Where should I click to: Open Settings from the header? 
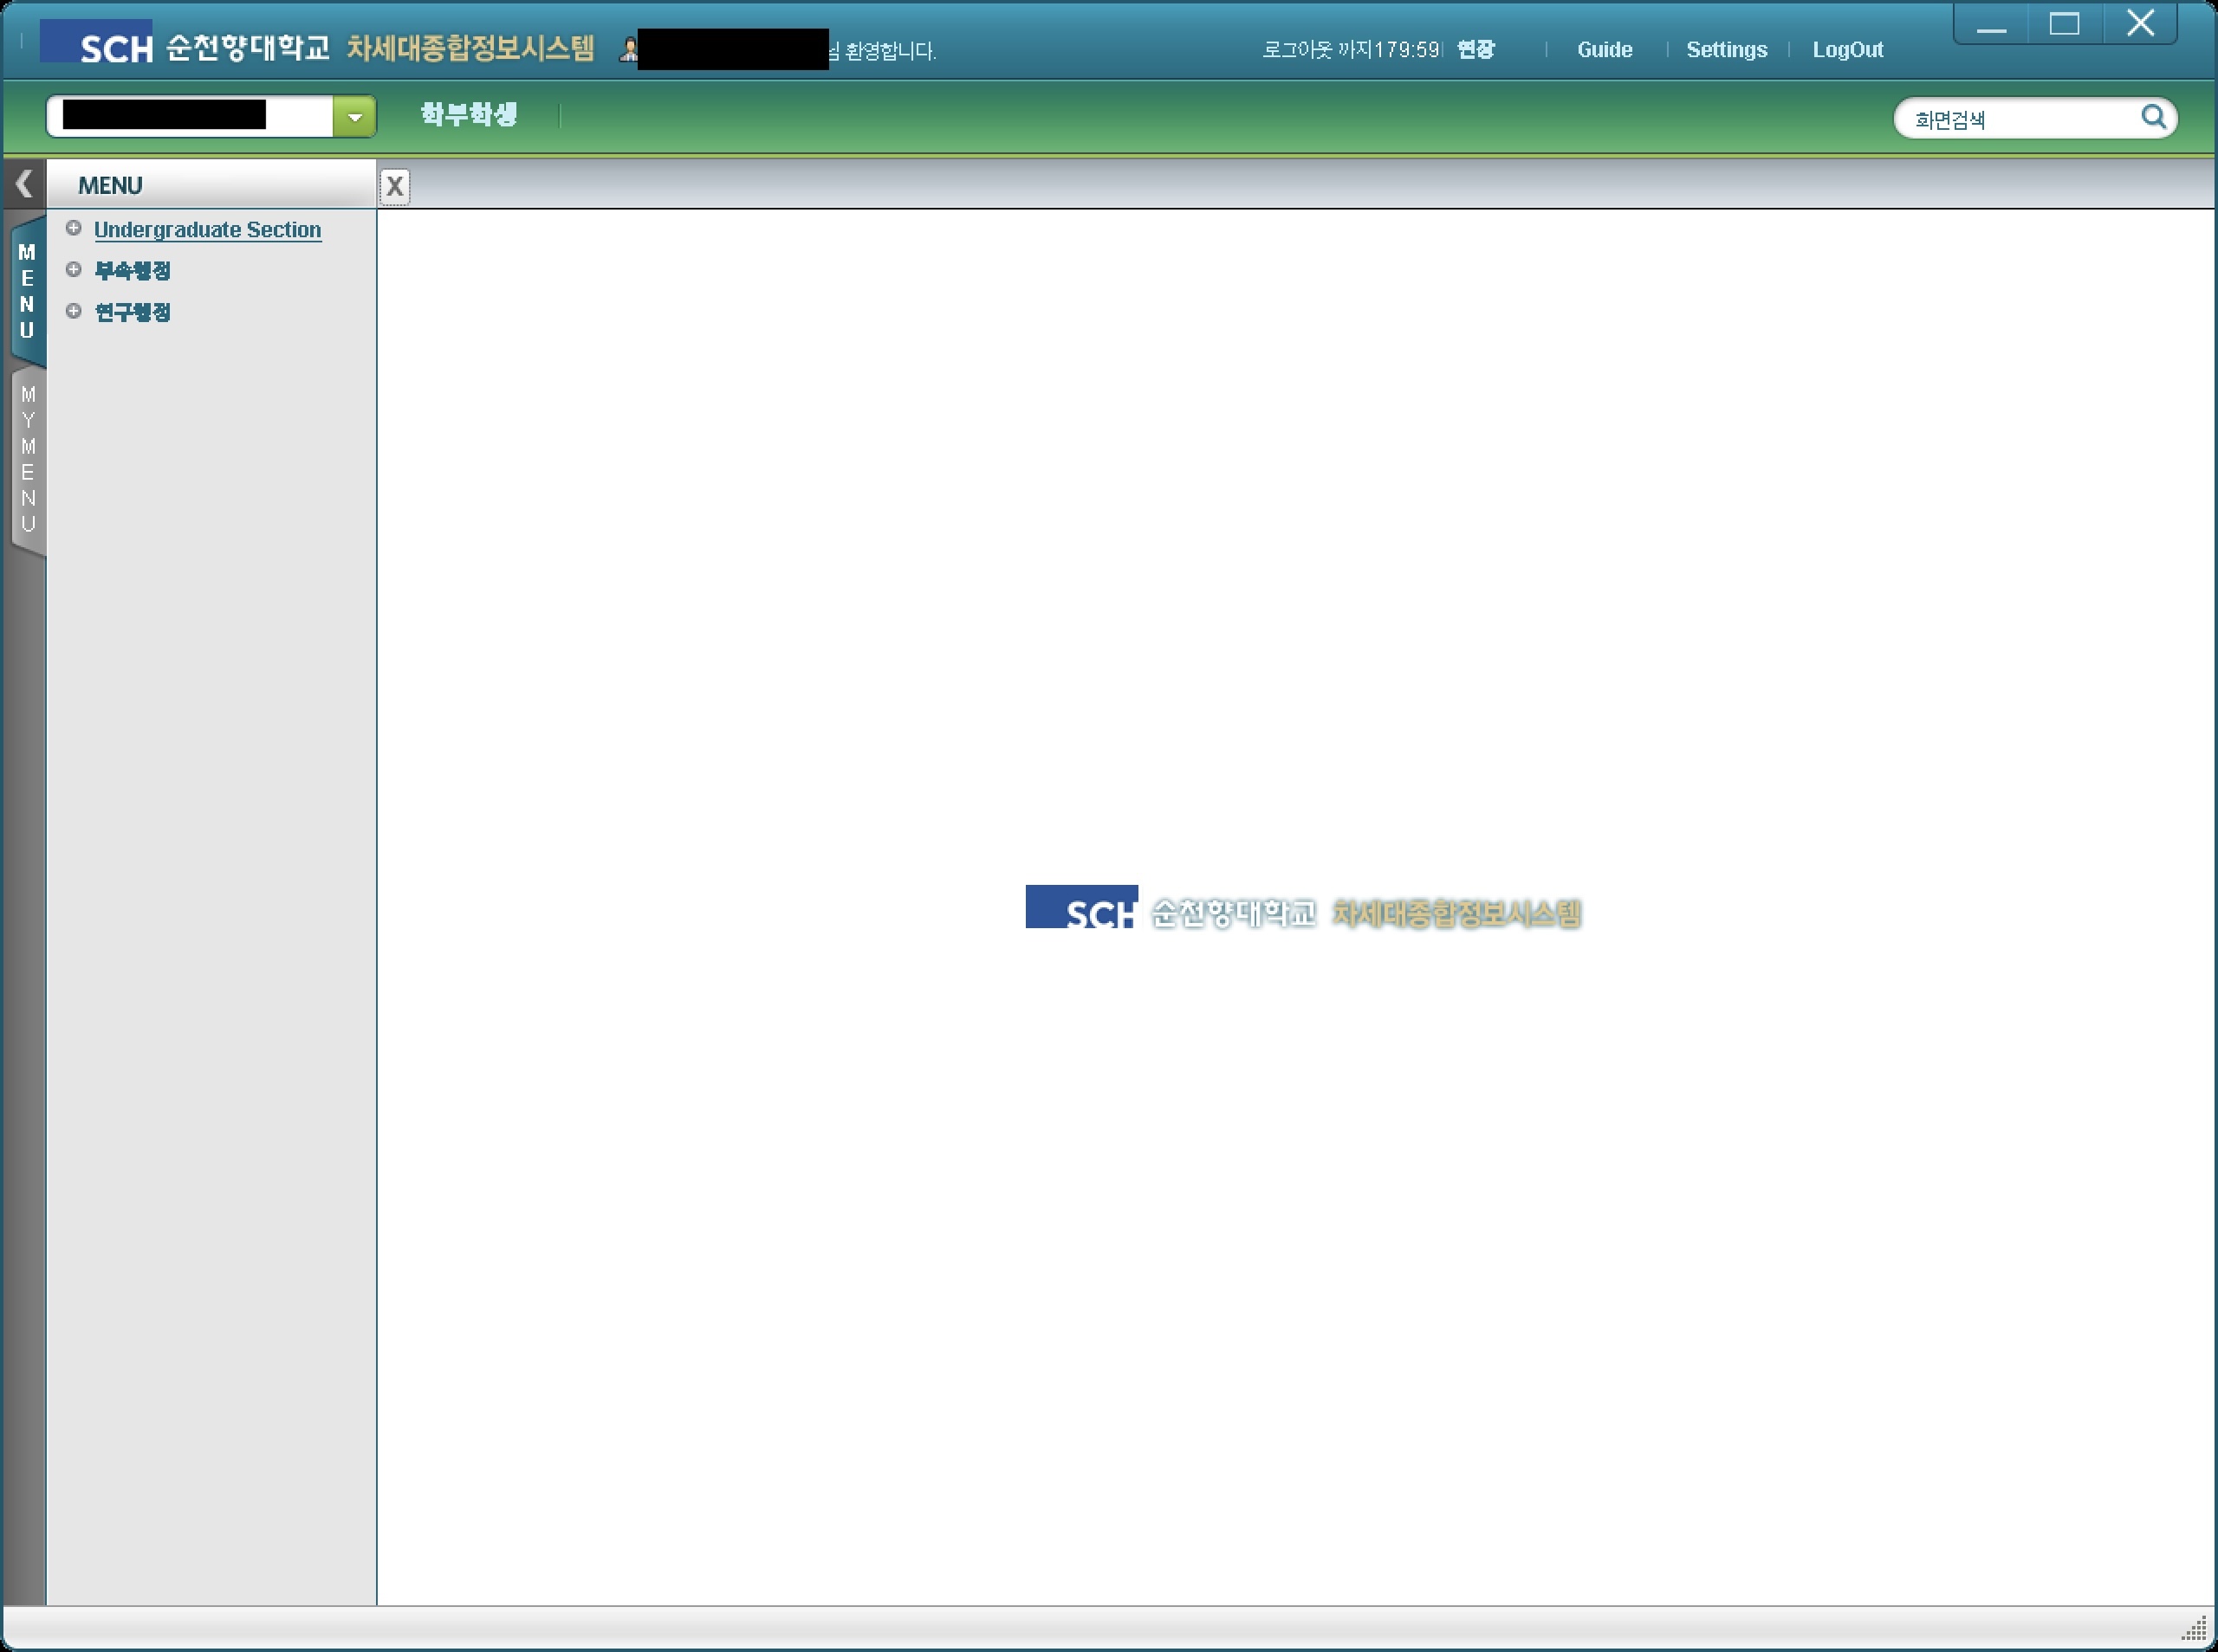pos(1726,49)
